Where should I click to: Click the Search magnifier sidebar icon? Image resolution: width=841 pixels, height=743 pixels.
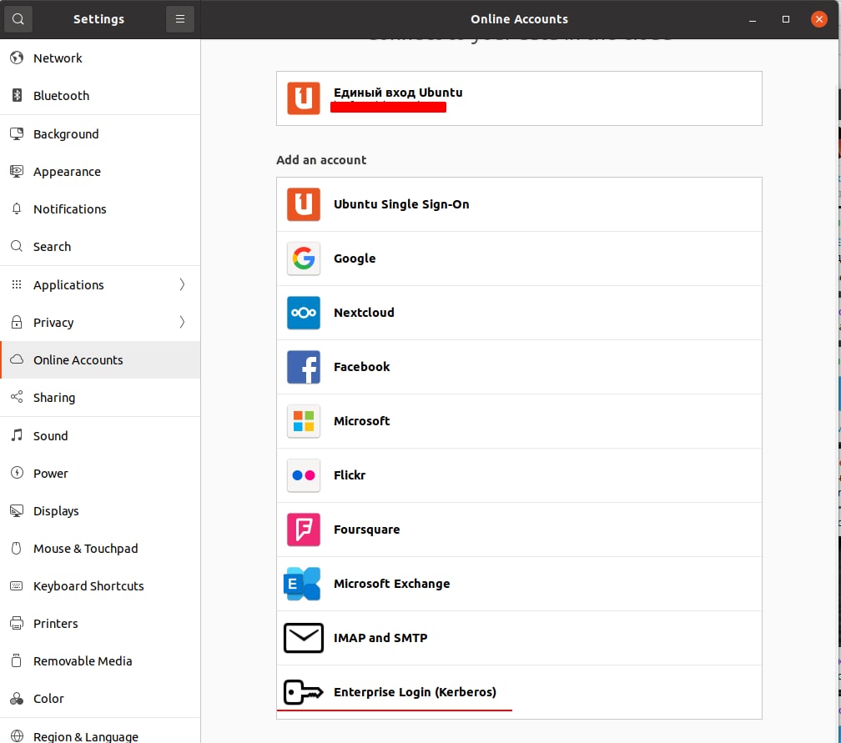17,246
